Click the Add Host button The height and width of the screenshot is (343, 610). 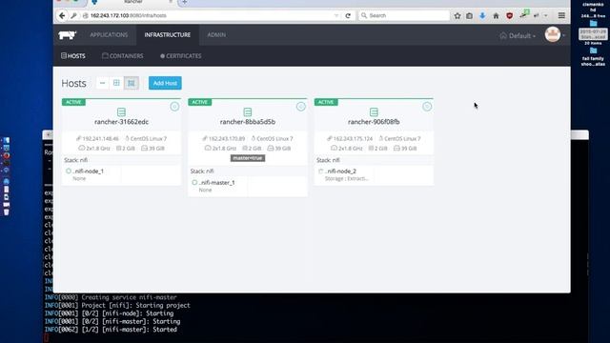click(165, 83)
